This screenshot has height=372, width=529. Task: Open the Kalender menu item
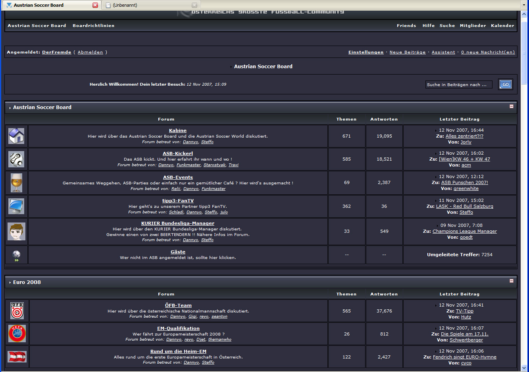tap(502, 25)
